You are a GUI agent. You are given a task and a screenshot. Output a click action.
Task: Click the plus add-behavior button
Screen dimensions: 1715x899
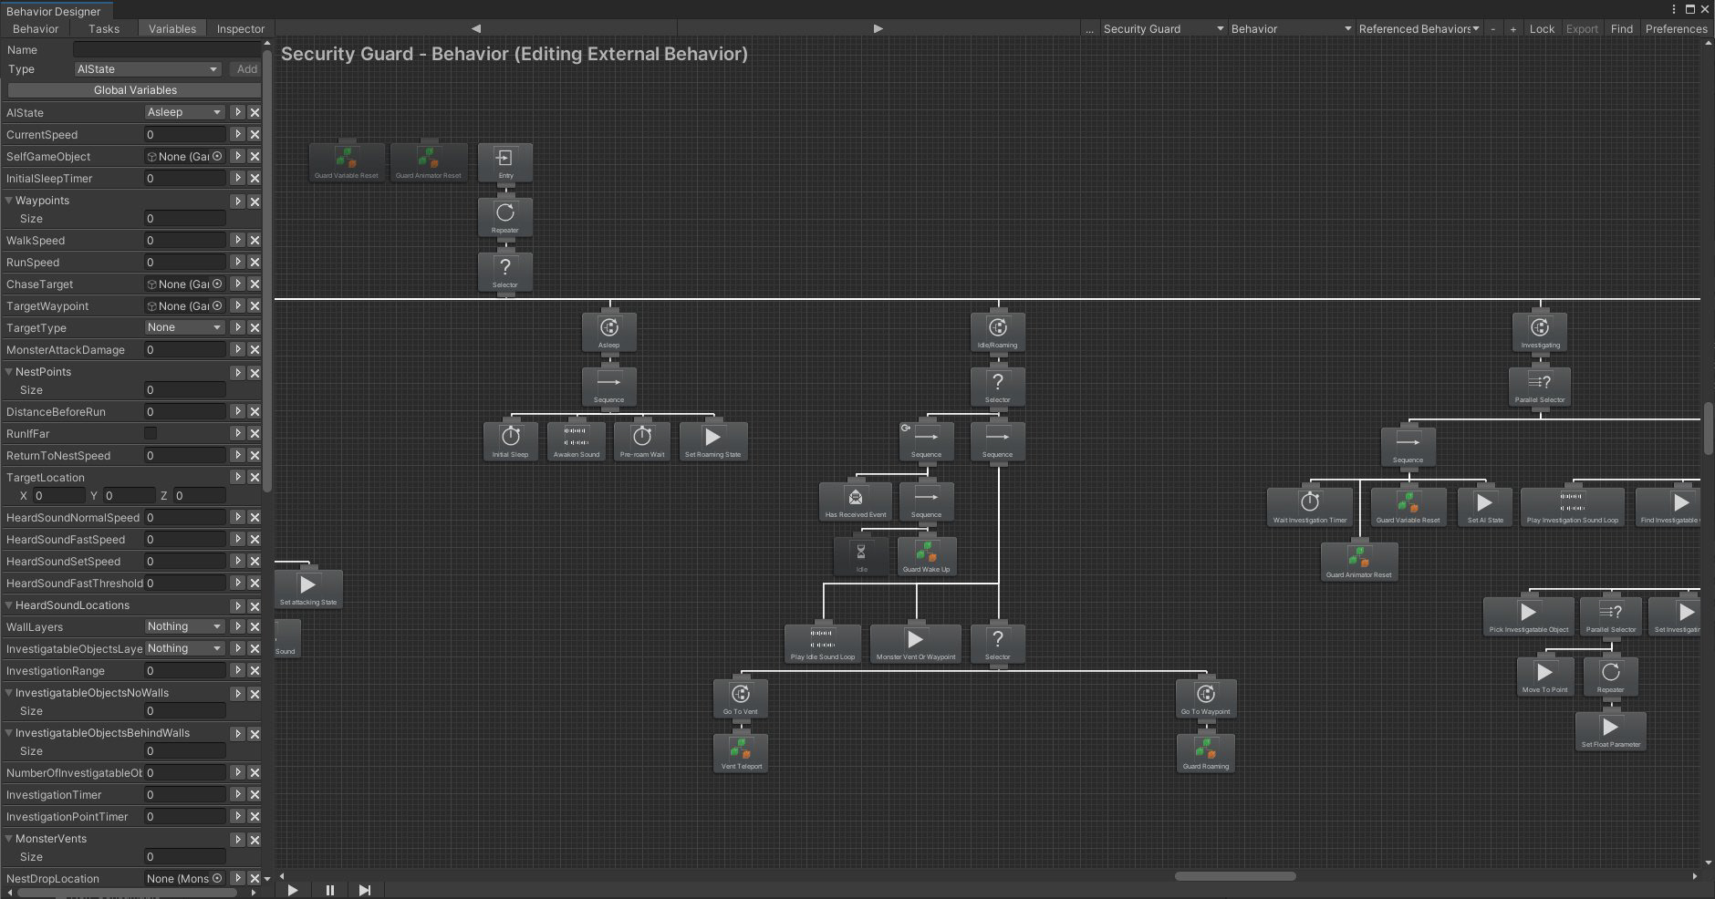[1512, 29]
